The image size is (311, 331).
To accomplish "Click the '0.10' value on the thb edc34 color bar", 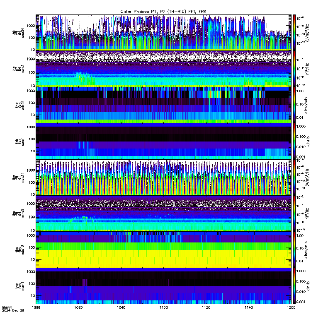I will click(300, 104).
